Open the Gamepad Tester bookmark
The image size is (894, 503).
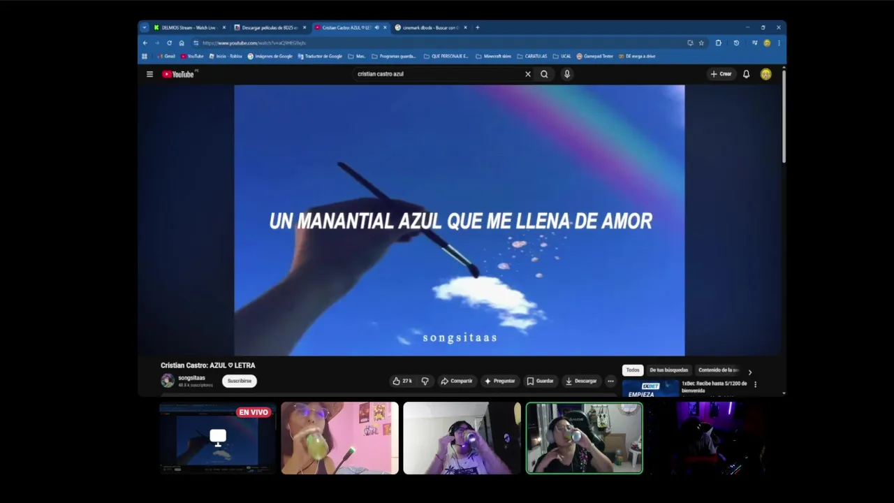click(595, 56)
